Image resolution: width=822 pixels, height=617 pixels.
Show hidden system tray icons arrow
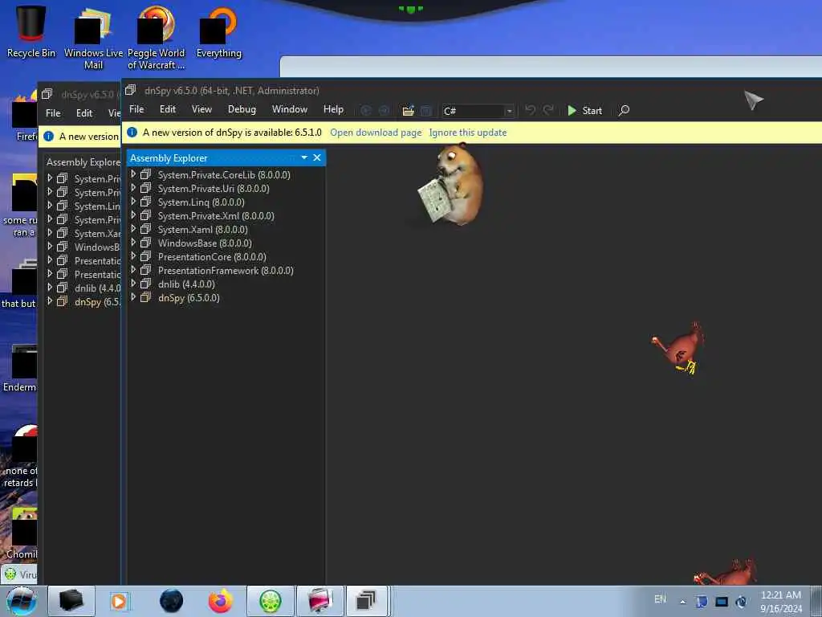point(682,602)
